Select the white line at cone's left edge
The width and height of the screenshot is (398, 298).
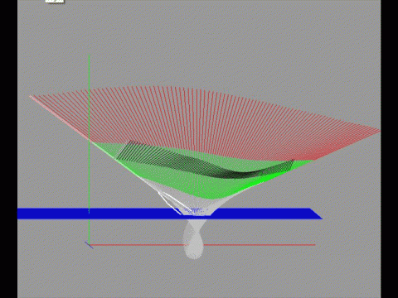click(169, 202)
